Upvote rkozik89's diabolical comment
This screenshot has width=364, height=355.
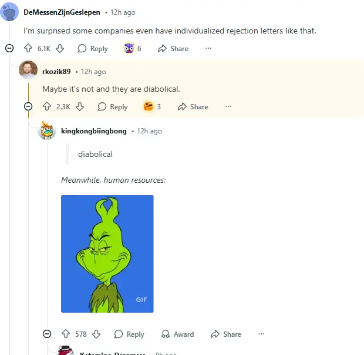[47, 106]
